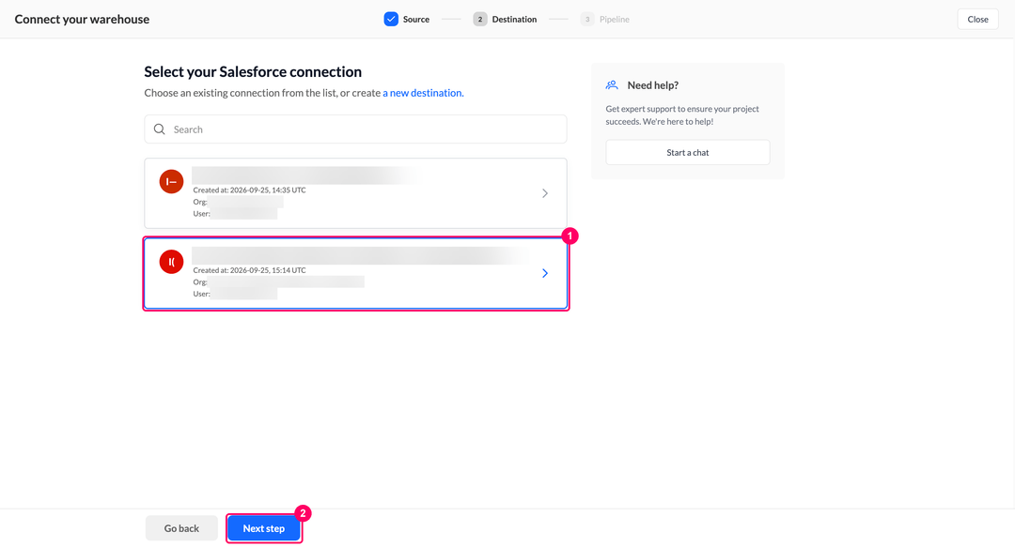
Task: Open the connection created at 14:35 via chevron
Action: [x=545, y=193]
